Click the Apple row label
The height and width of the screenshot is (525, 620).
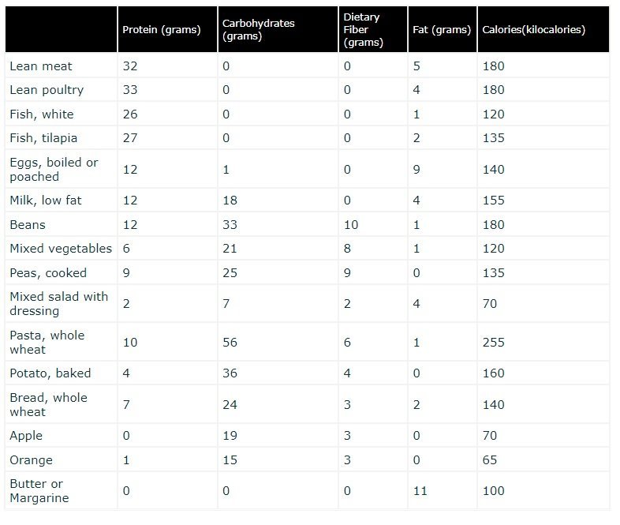tap(26, 435)
